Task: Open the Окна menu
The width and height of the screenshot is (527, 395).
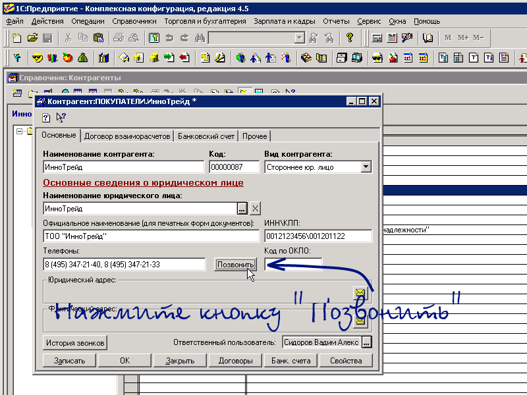Action: click(397, 21)
